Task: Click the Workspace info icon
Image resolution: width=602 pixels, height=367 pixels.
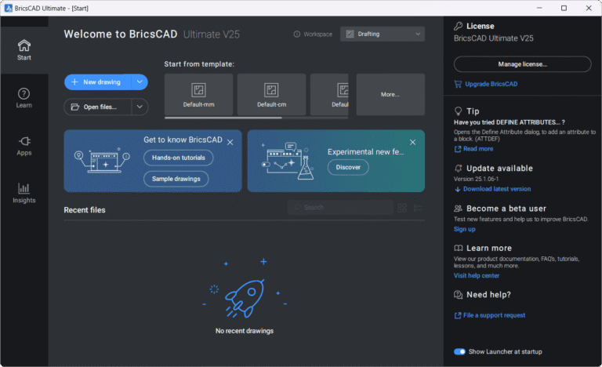Action: pos(297,35)
